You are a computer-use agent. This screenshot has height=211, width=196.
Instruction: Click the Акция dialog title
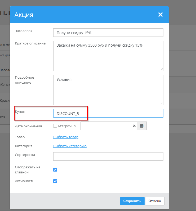coord(24,15)
